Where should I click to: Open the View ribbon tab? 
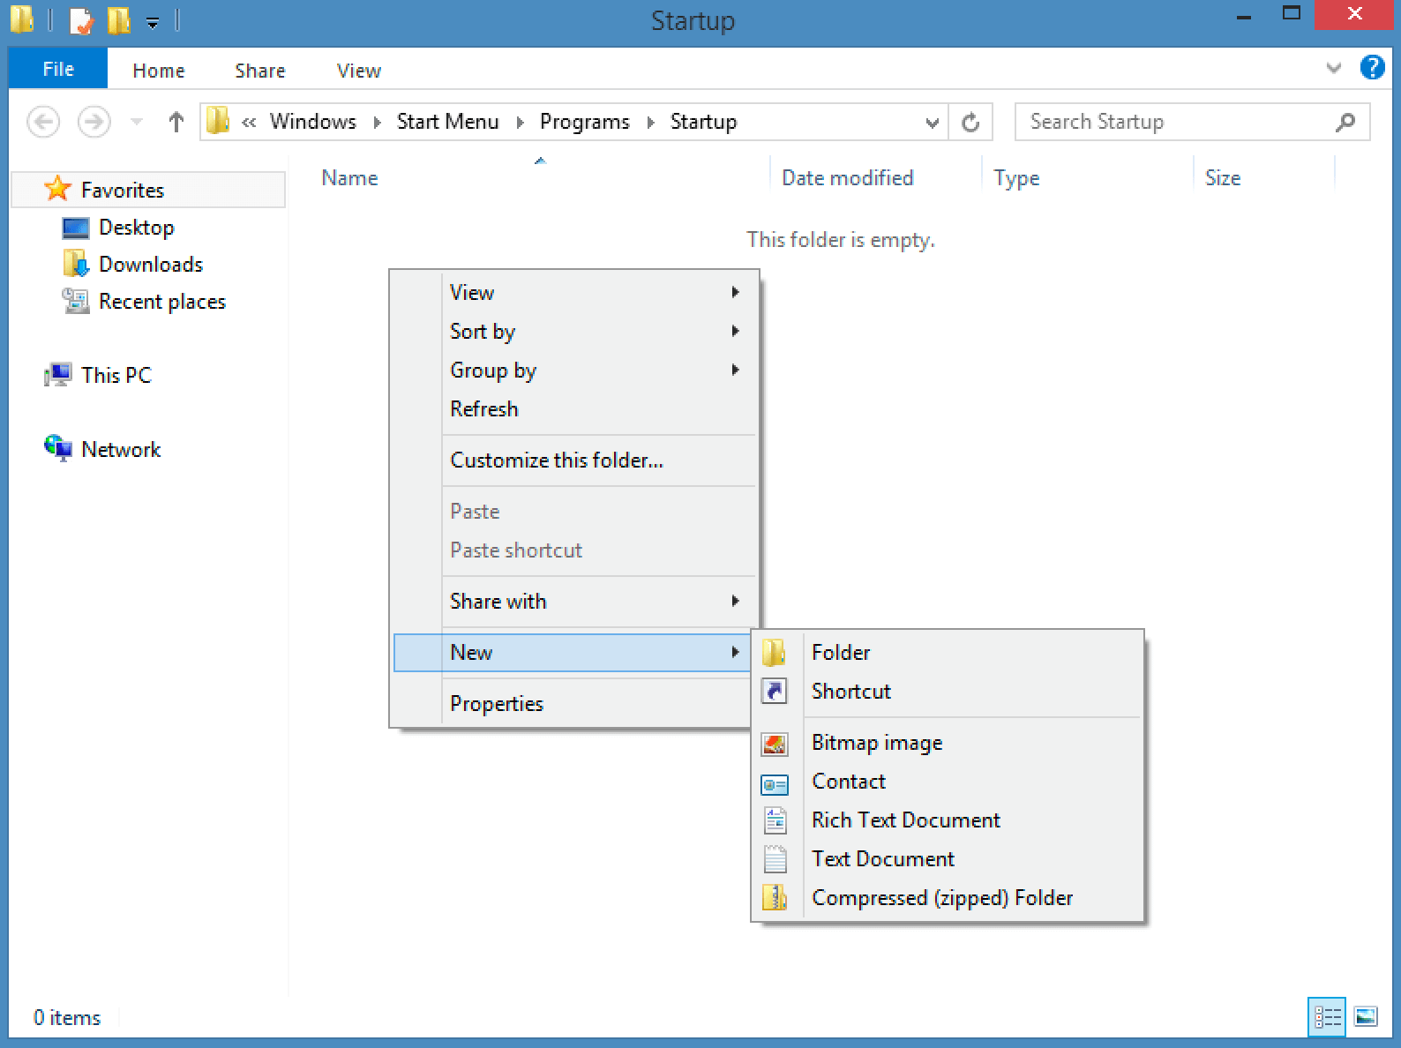[x=359, y=71]
